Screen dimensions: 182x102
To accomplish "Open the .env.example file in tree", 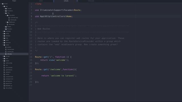I will click(x=9, y=67).
